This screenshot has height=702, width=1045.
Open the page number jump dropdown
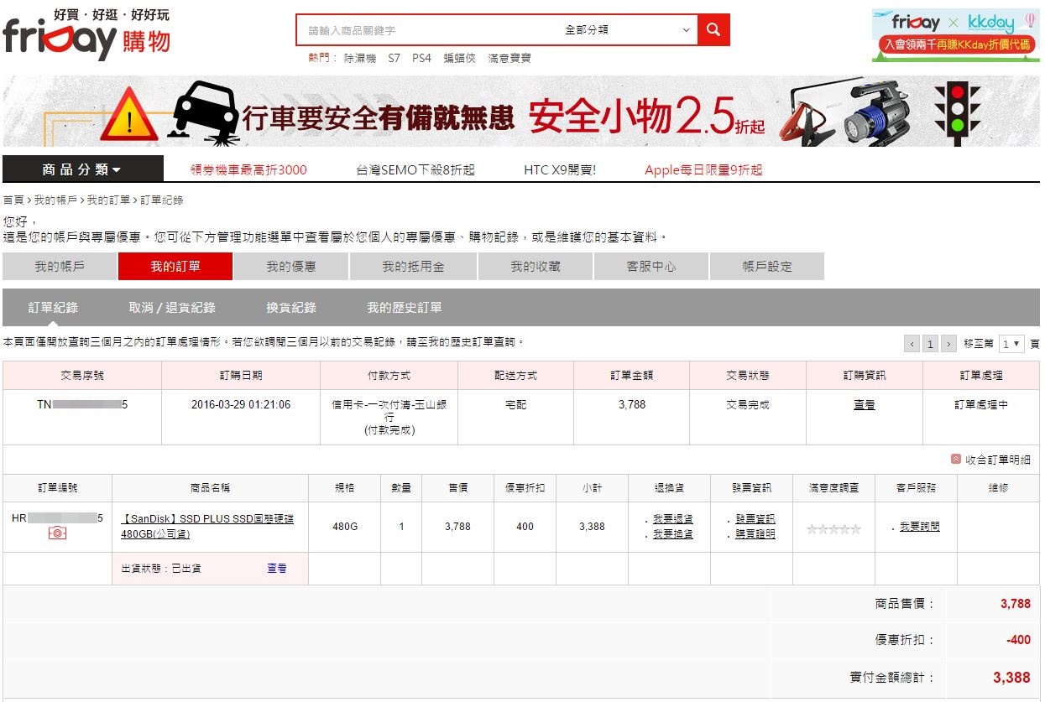pos(1011,344)
